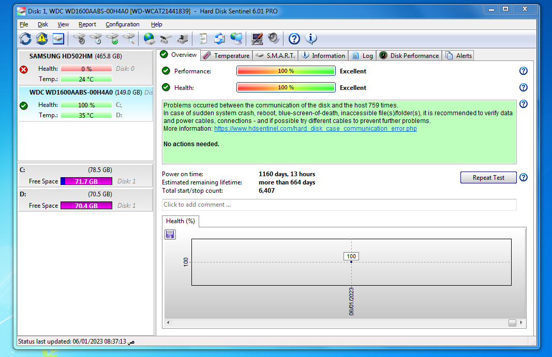Open the Help menu
This screenshot has height=357, width=552.
[157, 24]
